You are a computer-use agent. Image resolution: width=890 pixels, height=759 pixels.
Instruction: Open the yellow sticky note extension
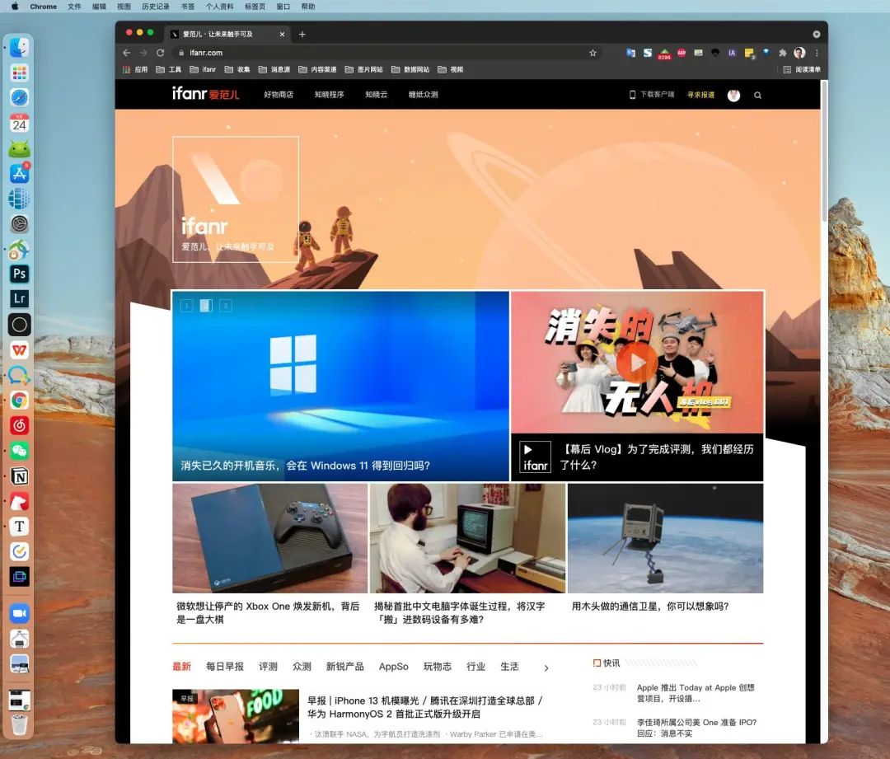(749, 54)
